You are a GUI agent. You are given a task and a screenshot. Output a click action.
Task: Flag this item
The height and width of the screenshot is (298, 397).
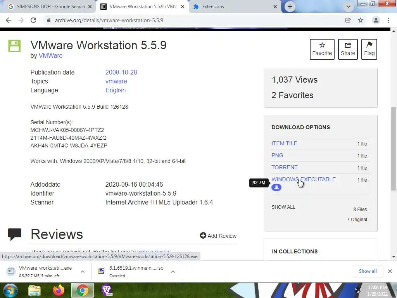[369, 49]
